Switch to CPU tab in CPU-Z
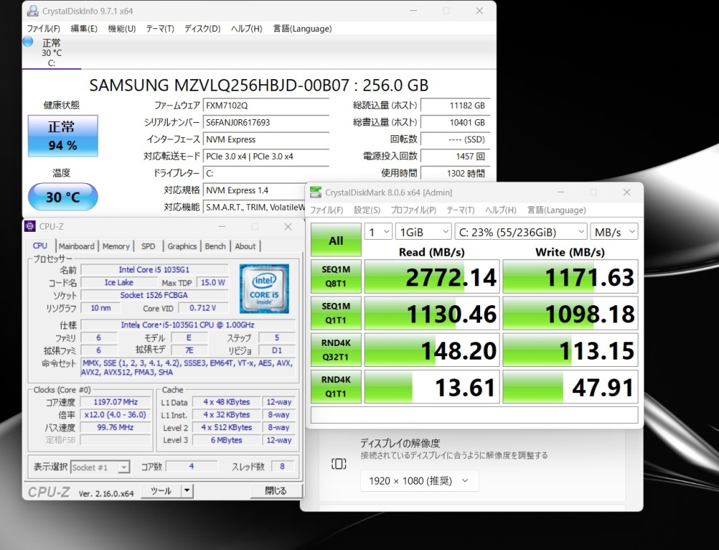 pyautogui.click(x=41, y=246)
